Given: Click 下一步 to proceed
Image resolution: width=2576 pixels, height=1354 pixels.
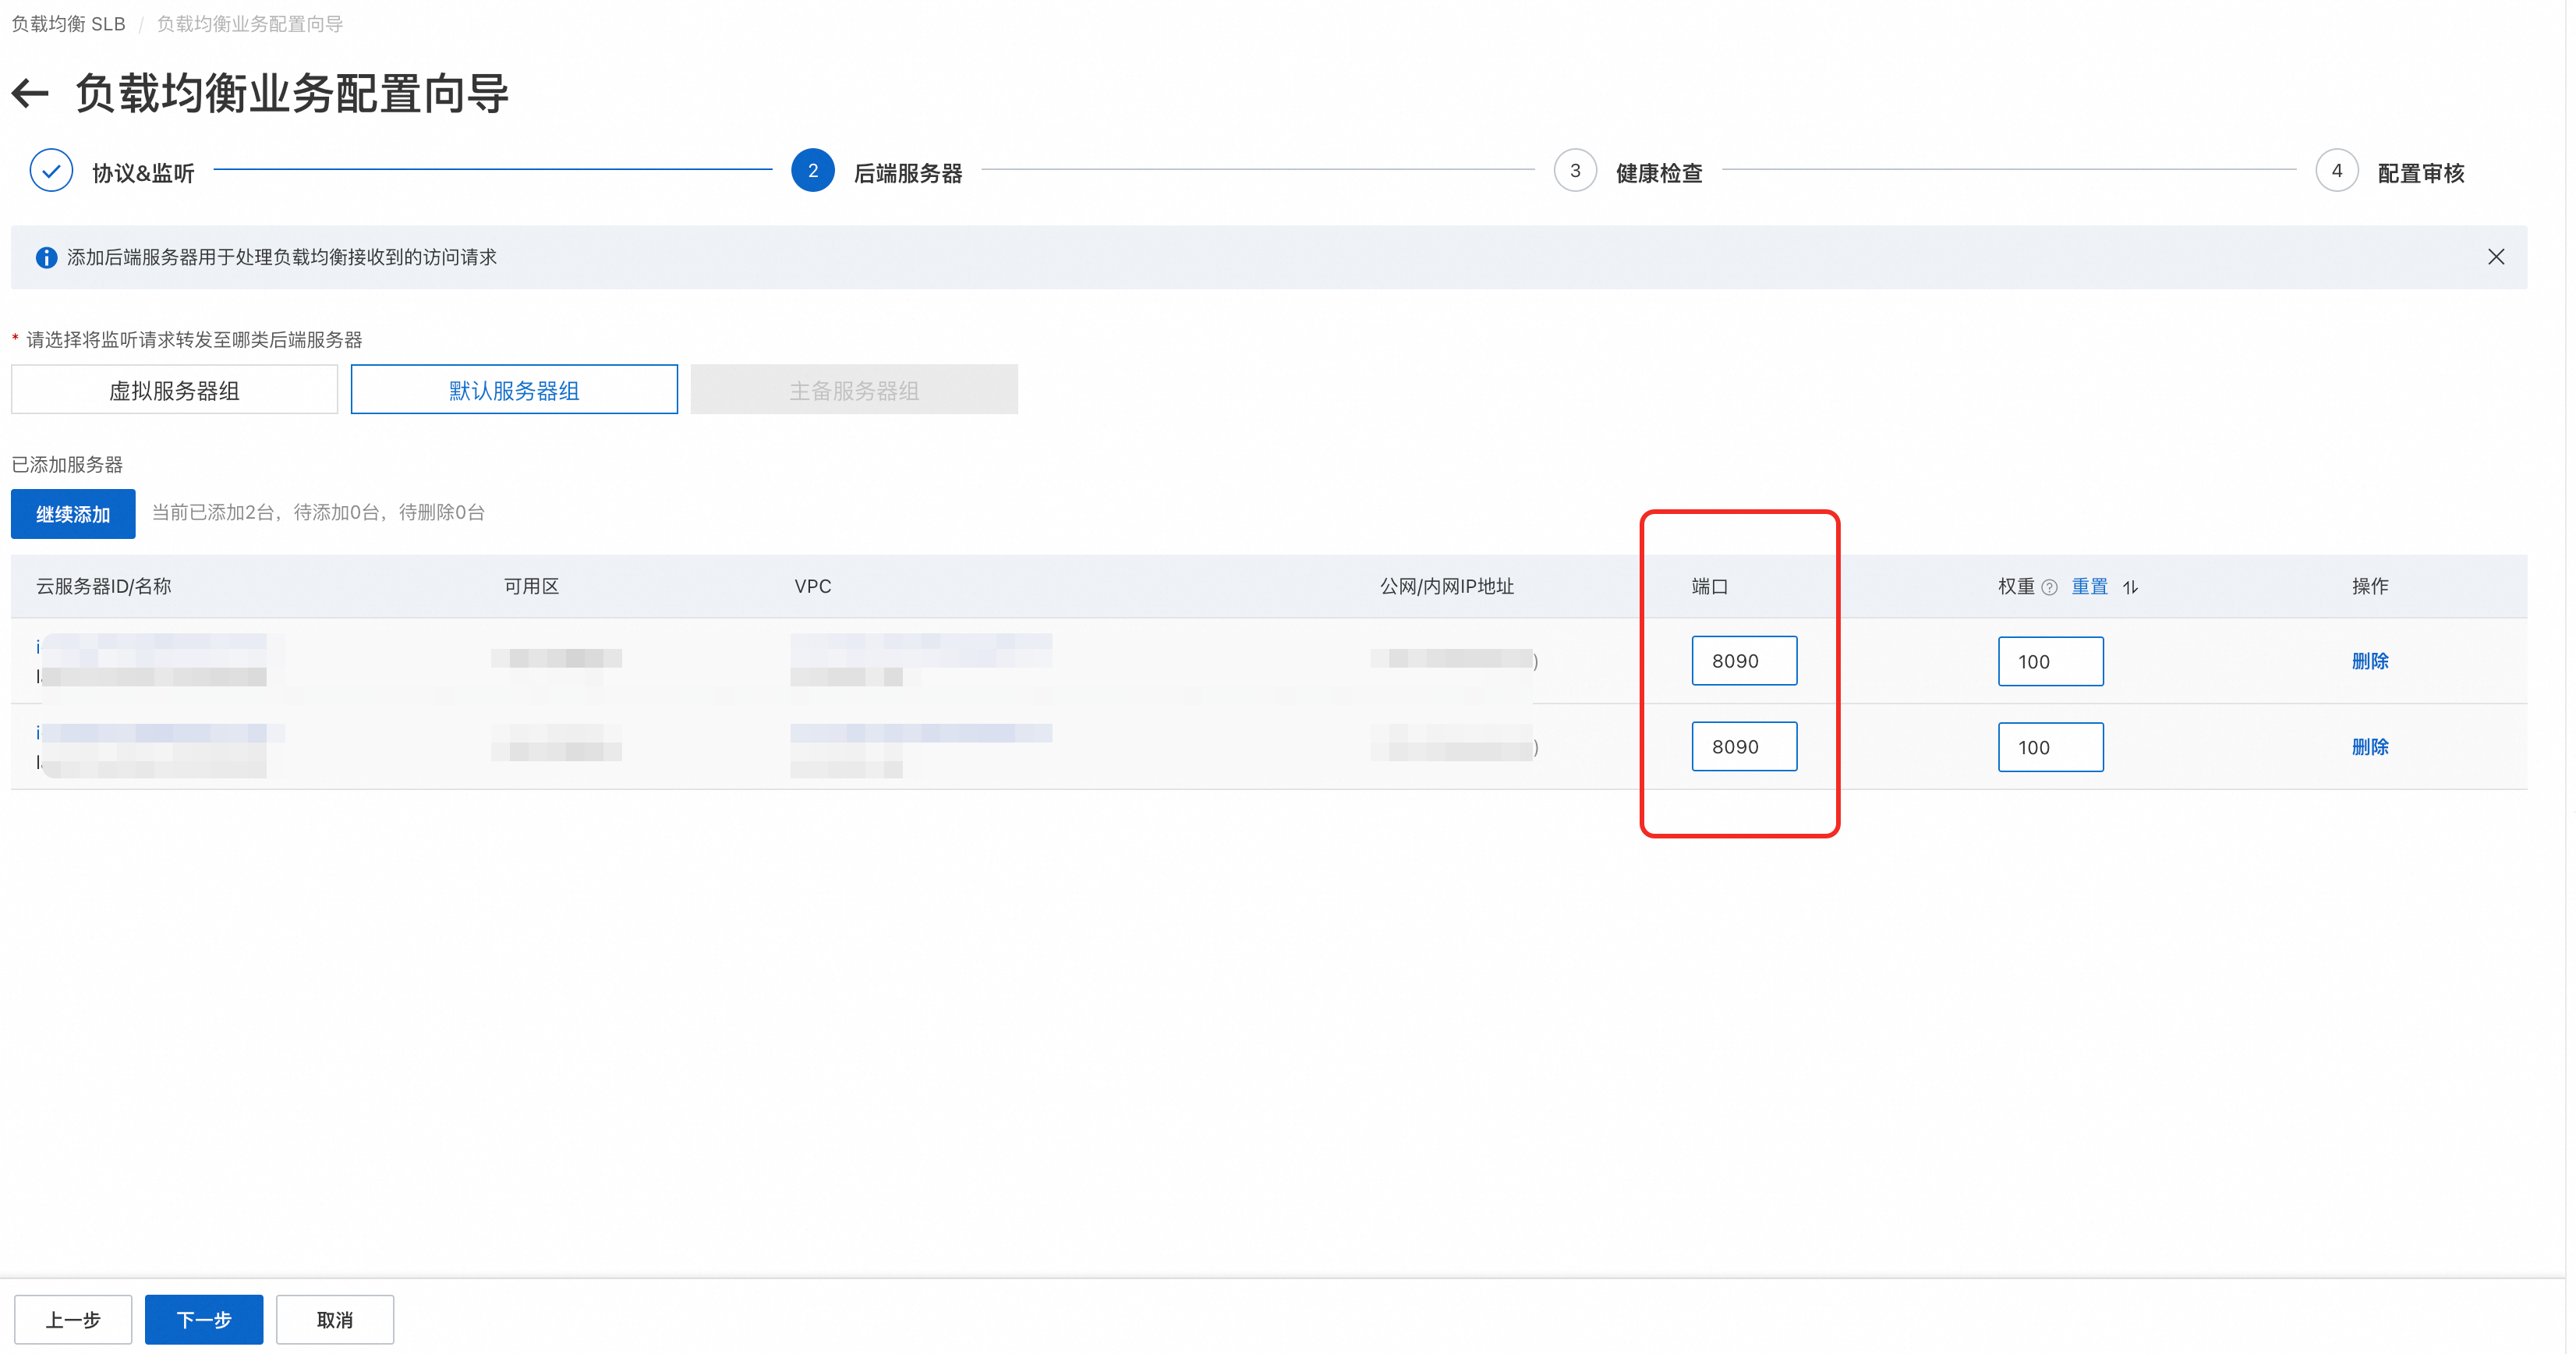Looking at the screenshot, I should [x=204, y=1319].
